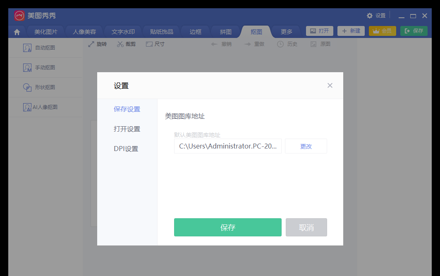Click green 保存 button in dialog
Screen dimensions: 440x276
(227, 227)
